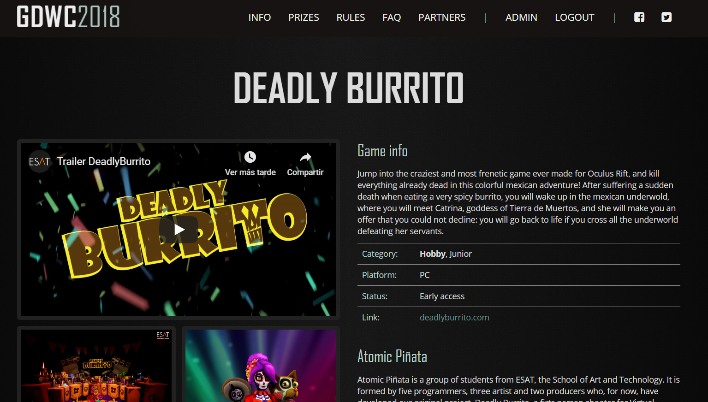Open the Day of the Dead altar screenshot
Viewport: 708px width, 402px height.
[x=96, y=366]
